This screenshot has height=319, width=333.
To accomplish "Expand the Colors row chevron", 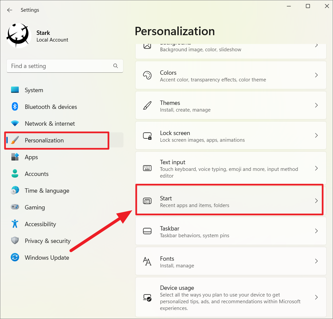I will [x=317, y=75].
